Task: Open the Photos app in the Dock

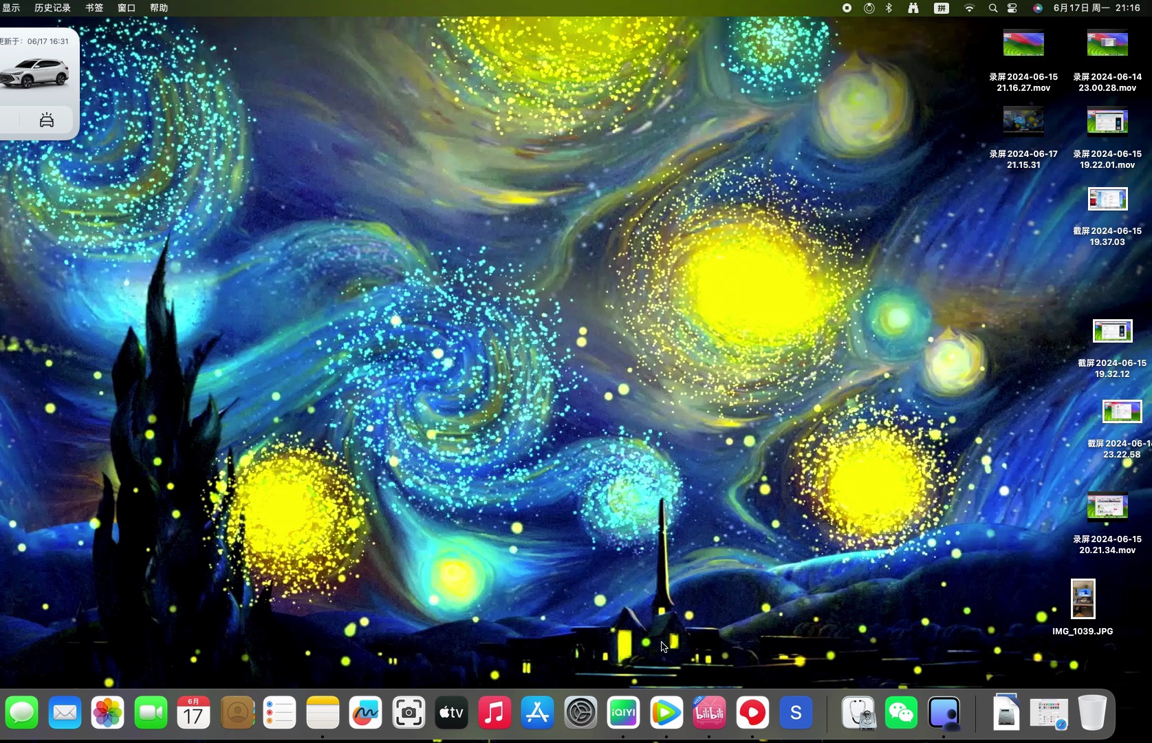Action: click(108, 713)
